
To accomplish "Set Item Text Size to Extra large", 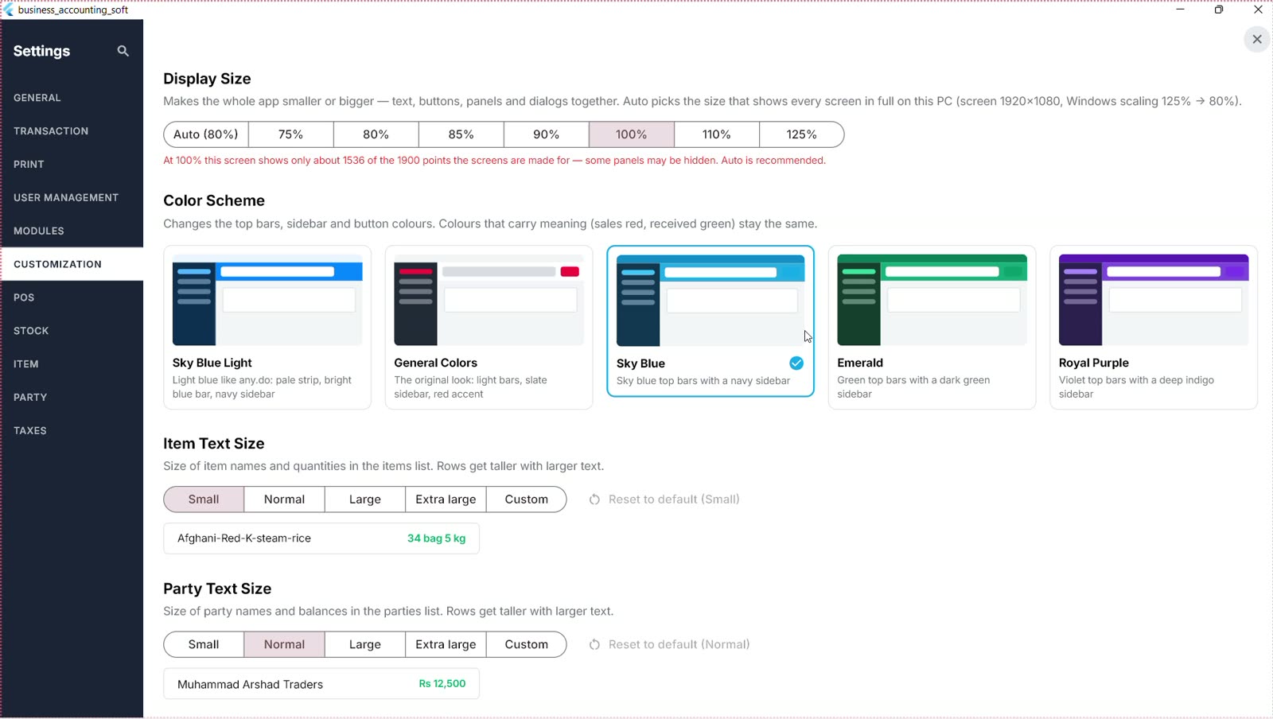I will point(446,499).
